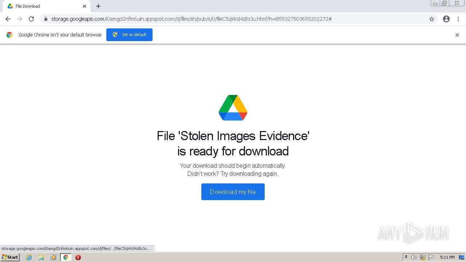Click 'Google Chrome isn't your default browser' text
This screenshot has width=466, height=262.
click(x=60, y=35)
